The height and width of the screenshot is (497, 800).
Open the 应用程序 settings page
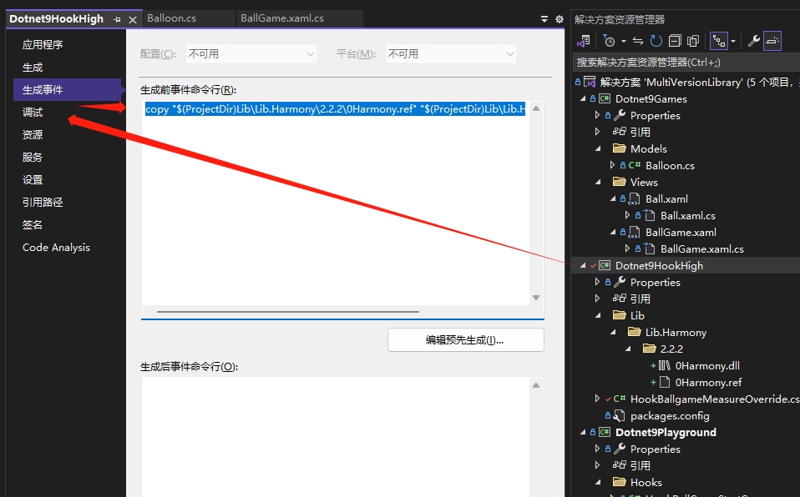43,45
